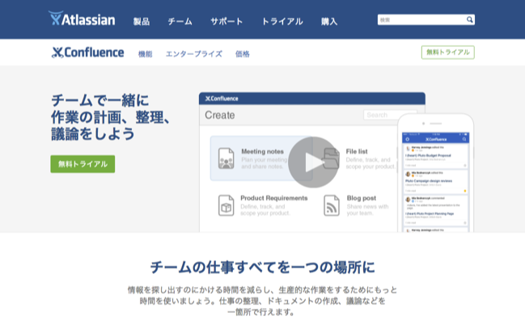Click the magnifying glass search icon
525x329 pixels.
(470, 19)
